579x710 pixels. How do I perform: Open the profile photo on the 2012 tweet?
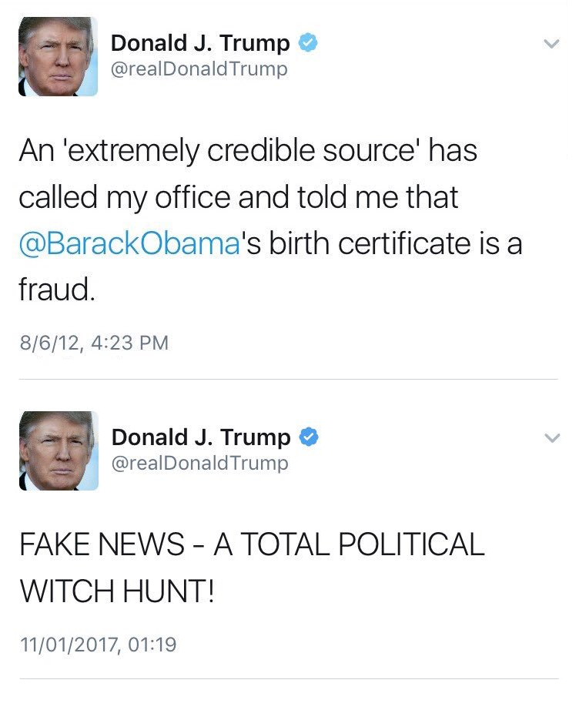[x=58, y=57]
